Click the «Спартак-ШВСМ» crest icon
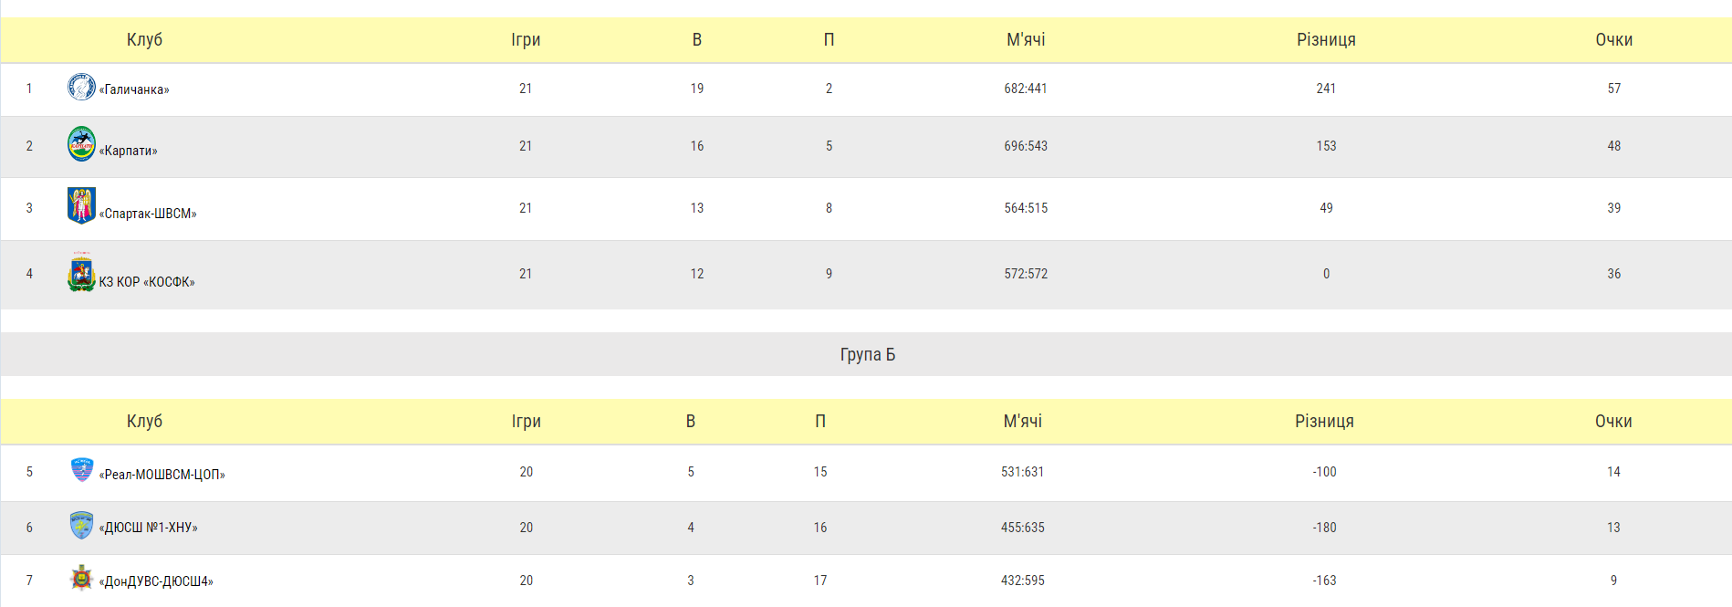 [81, 205]
